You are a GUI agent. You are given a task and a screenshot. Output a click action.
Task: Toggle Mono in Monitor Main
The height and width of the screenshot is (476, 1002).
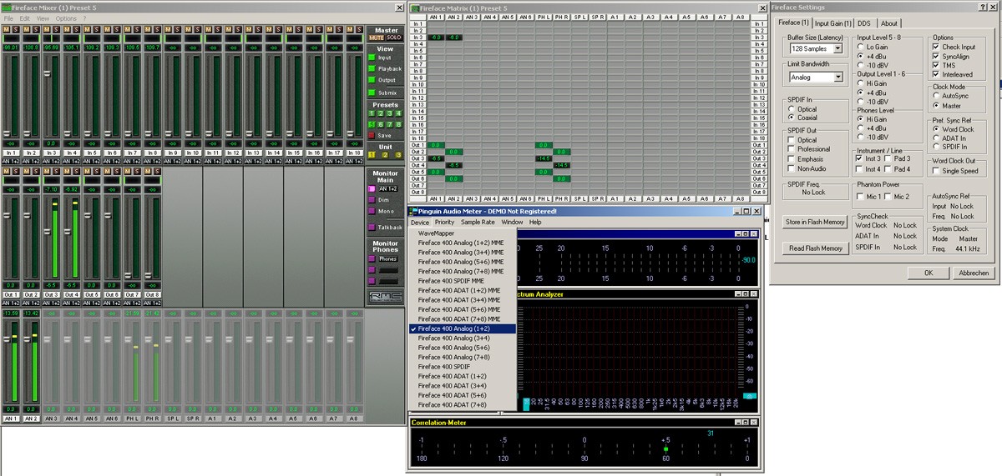[x=372, y=211]
